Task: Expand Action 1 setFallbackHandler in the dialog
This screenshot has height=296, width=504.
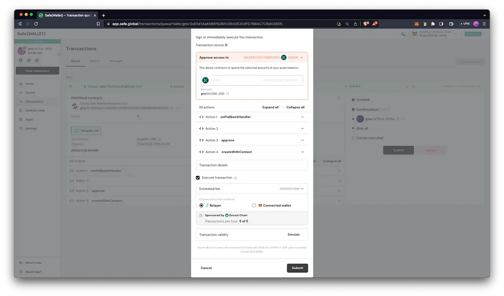Action: coord(252,117)
